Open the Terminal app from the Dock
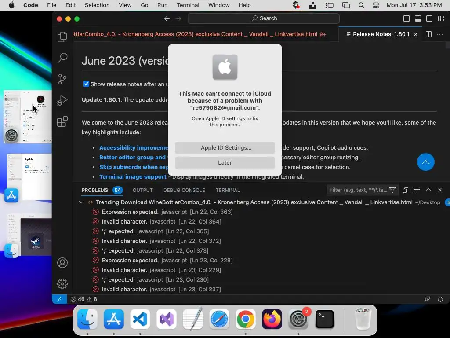This screenshot has width=450, height=338. 325,319
